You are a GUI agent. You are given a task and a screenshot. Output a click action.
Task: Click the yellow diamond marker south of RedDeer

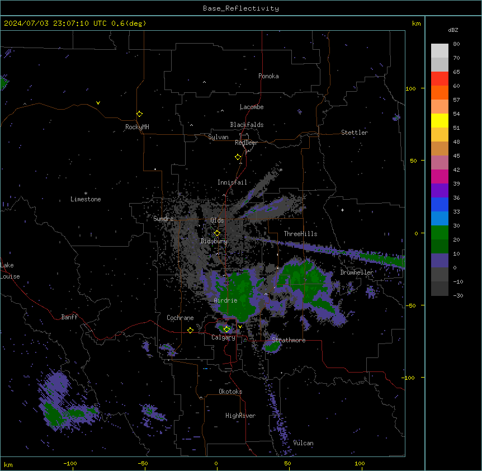coord(238,157)
